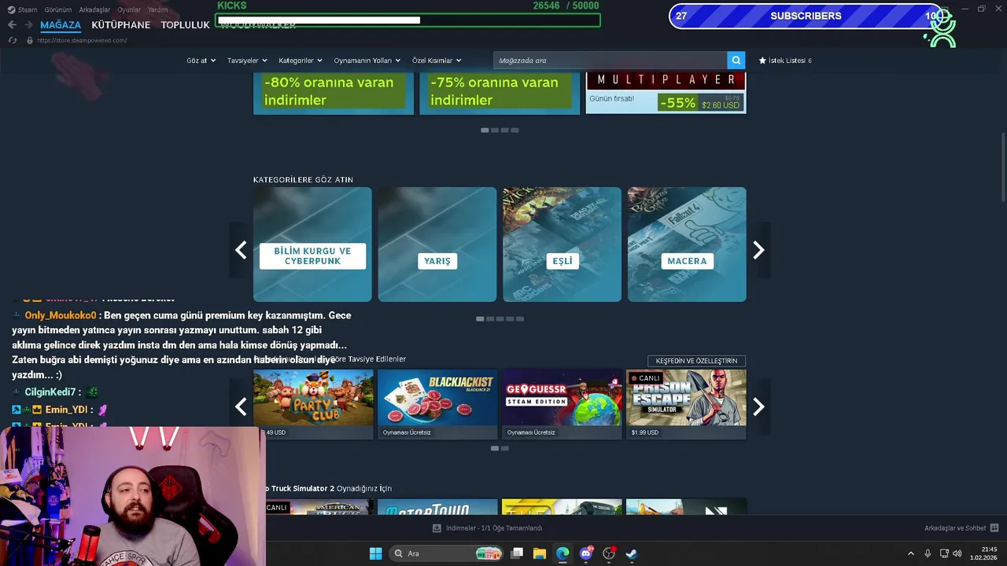
Task: Go back with the Steam back arrow
Action: [12, 25]
